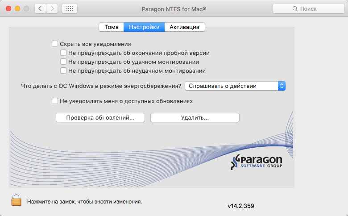Click the 'Проверка обновлений...' button
The height and width of the screenshot is (216, 348).
point(100,118)
